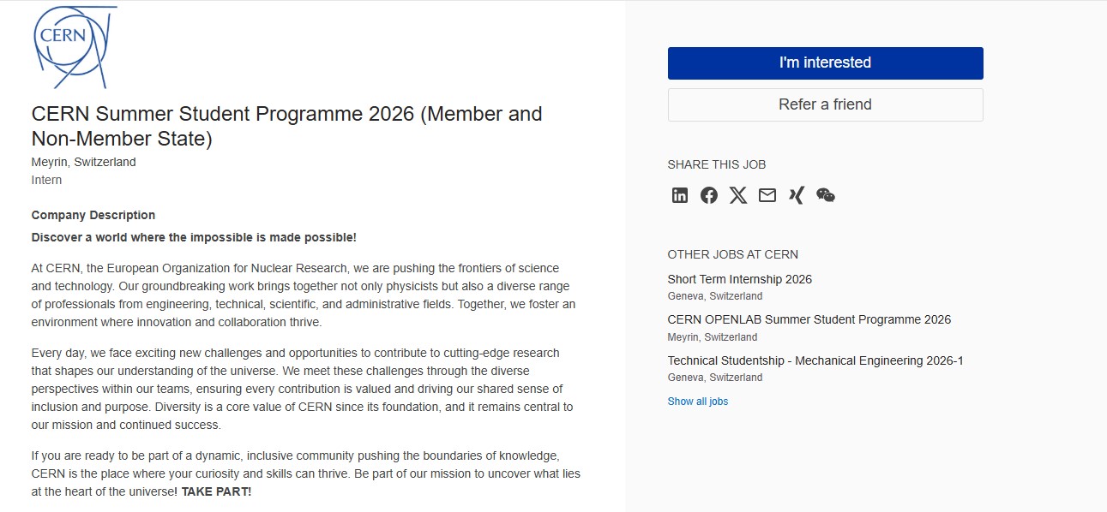Click the OTHER JOBS AT CERN heading
This screenshot has height=512, width=1107.
coord(732,254)
